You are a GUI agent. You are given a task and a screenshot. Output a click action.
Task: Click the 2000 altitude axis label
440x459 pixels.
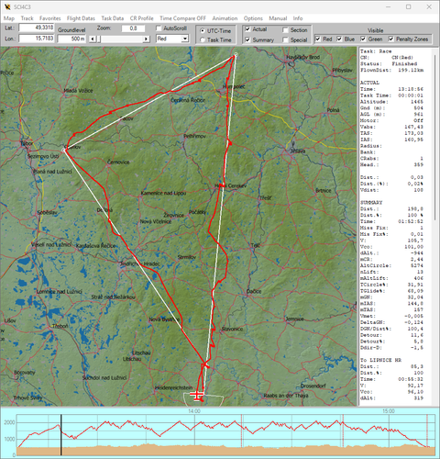[x=9, y=422]
